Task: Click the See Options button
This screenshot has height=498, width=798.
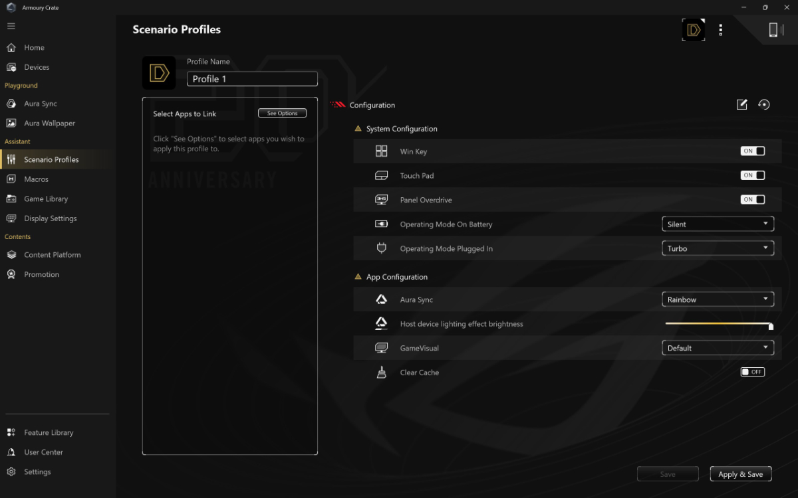Action: click(x=283, y=114)
